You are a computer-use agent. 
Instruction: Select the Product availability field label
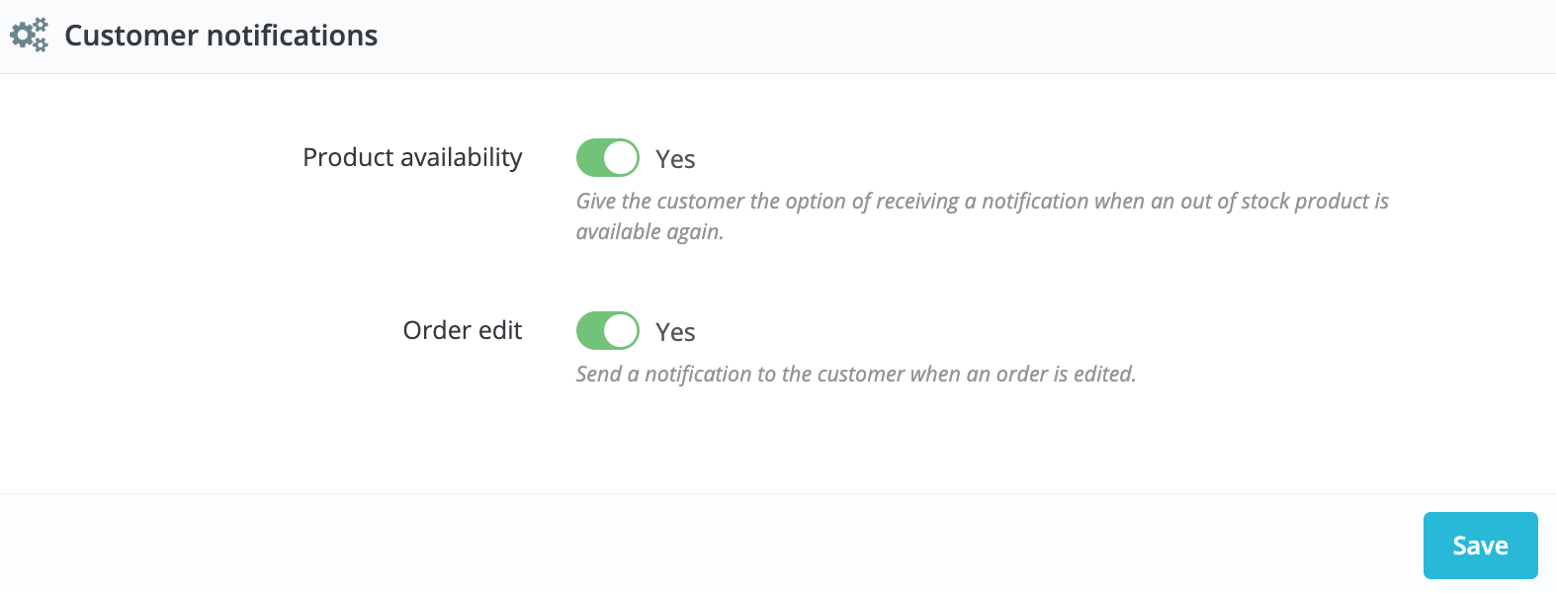click(412, 158)
